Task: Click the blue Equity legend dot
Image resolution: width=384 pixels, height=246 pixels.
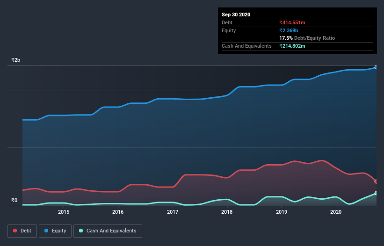Action: tap(46, 231)
